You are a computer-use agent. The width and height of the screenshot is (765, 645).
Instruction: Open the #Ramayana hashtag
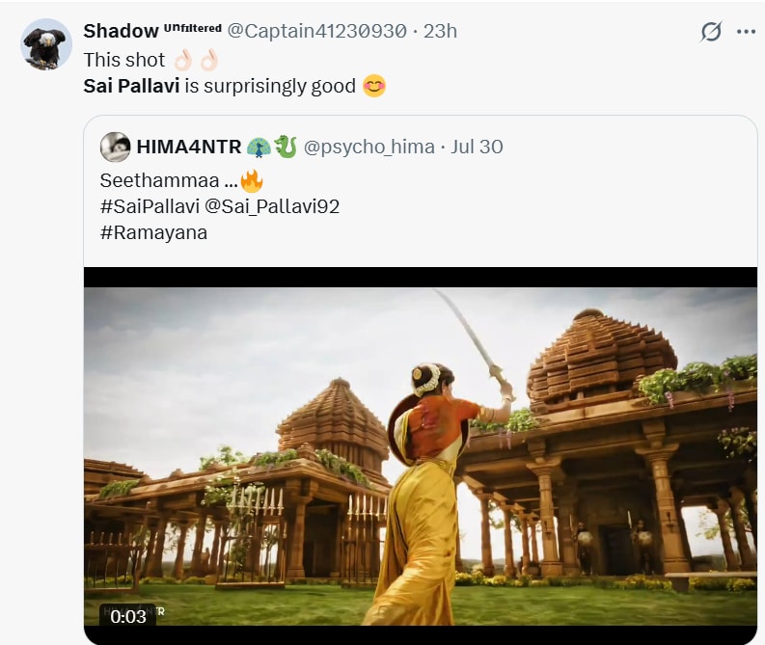(153, 232)
